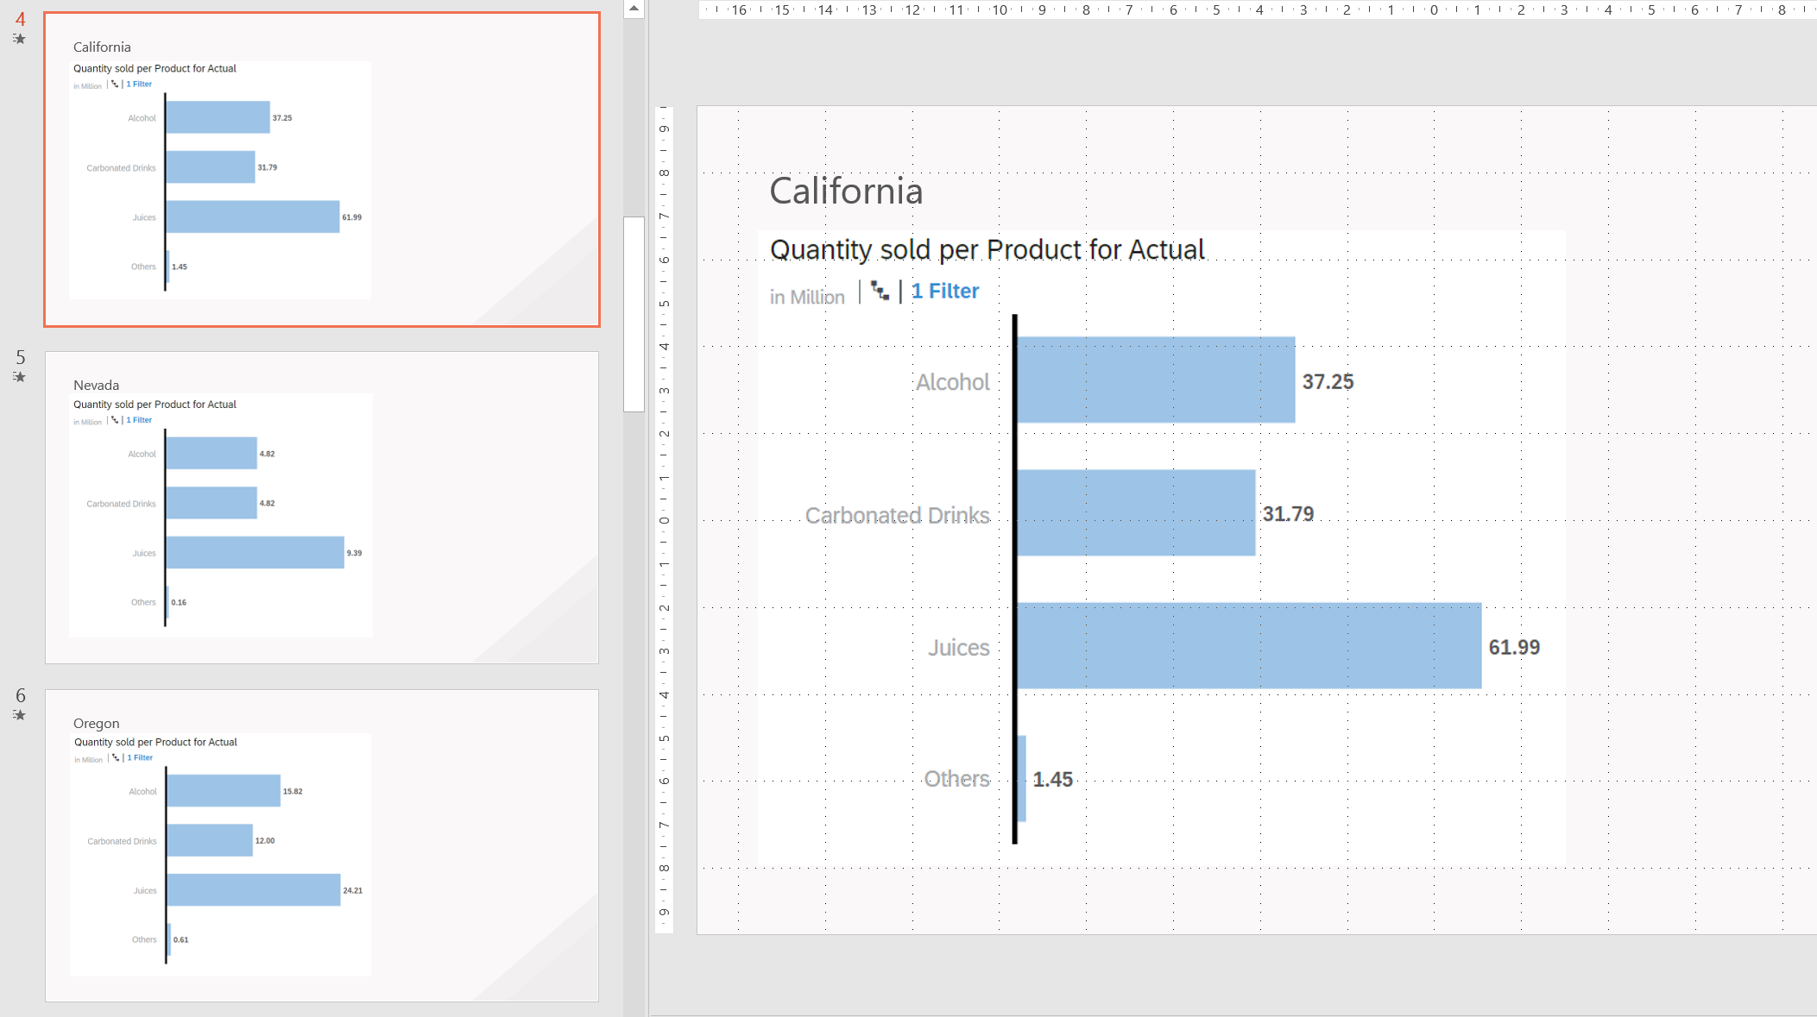Click the scroll-up arrow of the slide panel
This screenshot has height=1017, width=1817.
634,9
